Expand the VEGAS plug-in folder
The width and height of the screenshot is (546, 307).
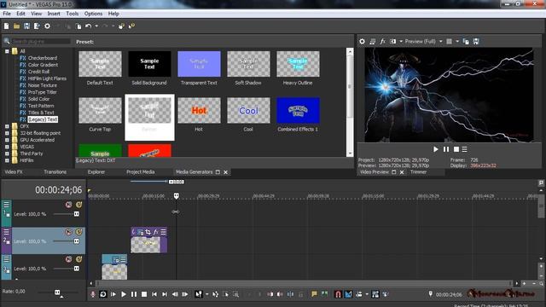[x=7, y=147]
